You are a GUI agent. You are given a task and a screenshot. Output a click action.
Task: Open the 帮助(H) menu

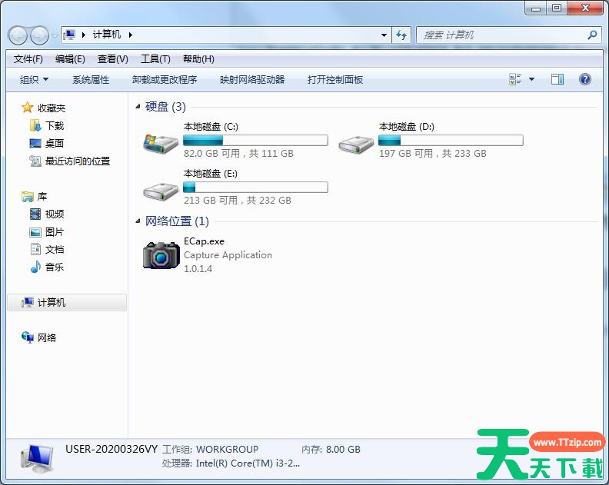point(198,59)
